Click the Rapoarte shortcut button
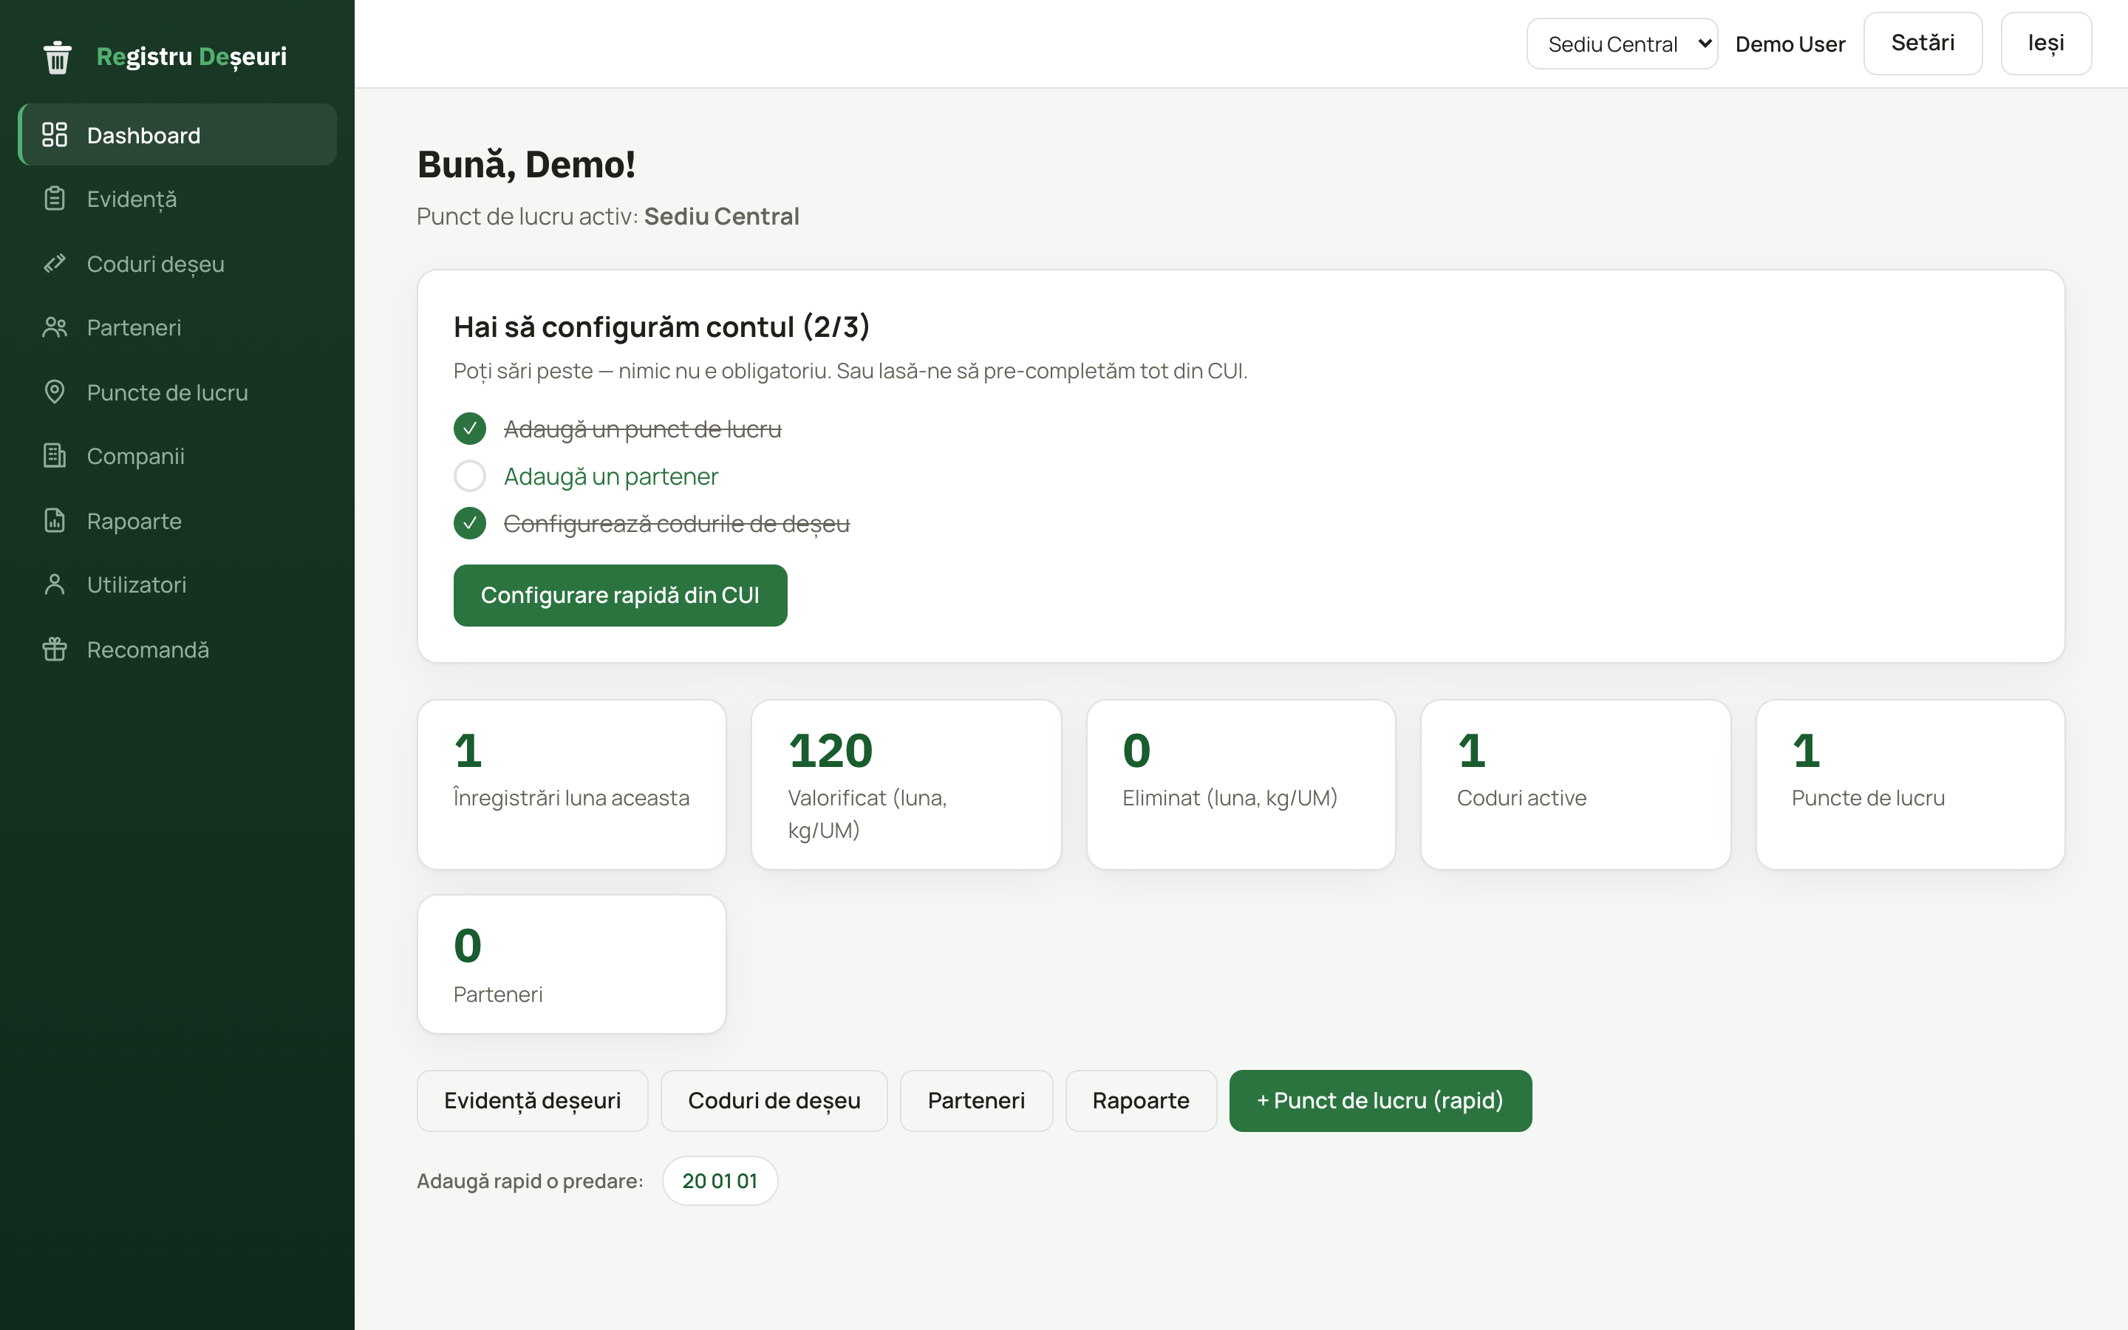 [1141, 1100]
